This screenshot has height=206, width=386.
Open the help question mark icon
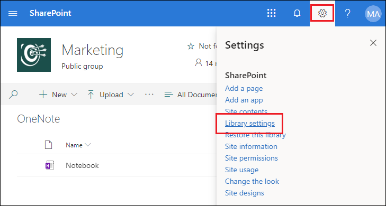click(347, 13)
